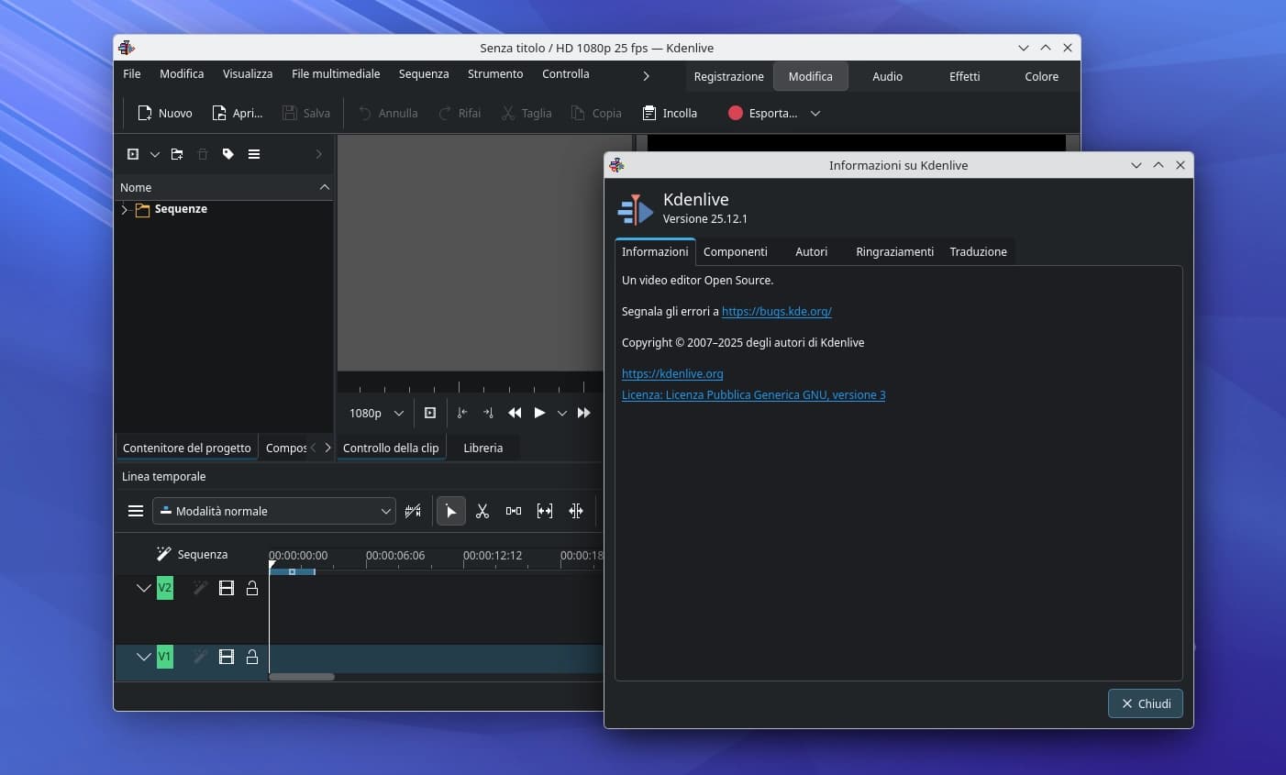Toggle lock on track V2
This screenshot has height=775, width=1286.
coord(252,588)
